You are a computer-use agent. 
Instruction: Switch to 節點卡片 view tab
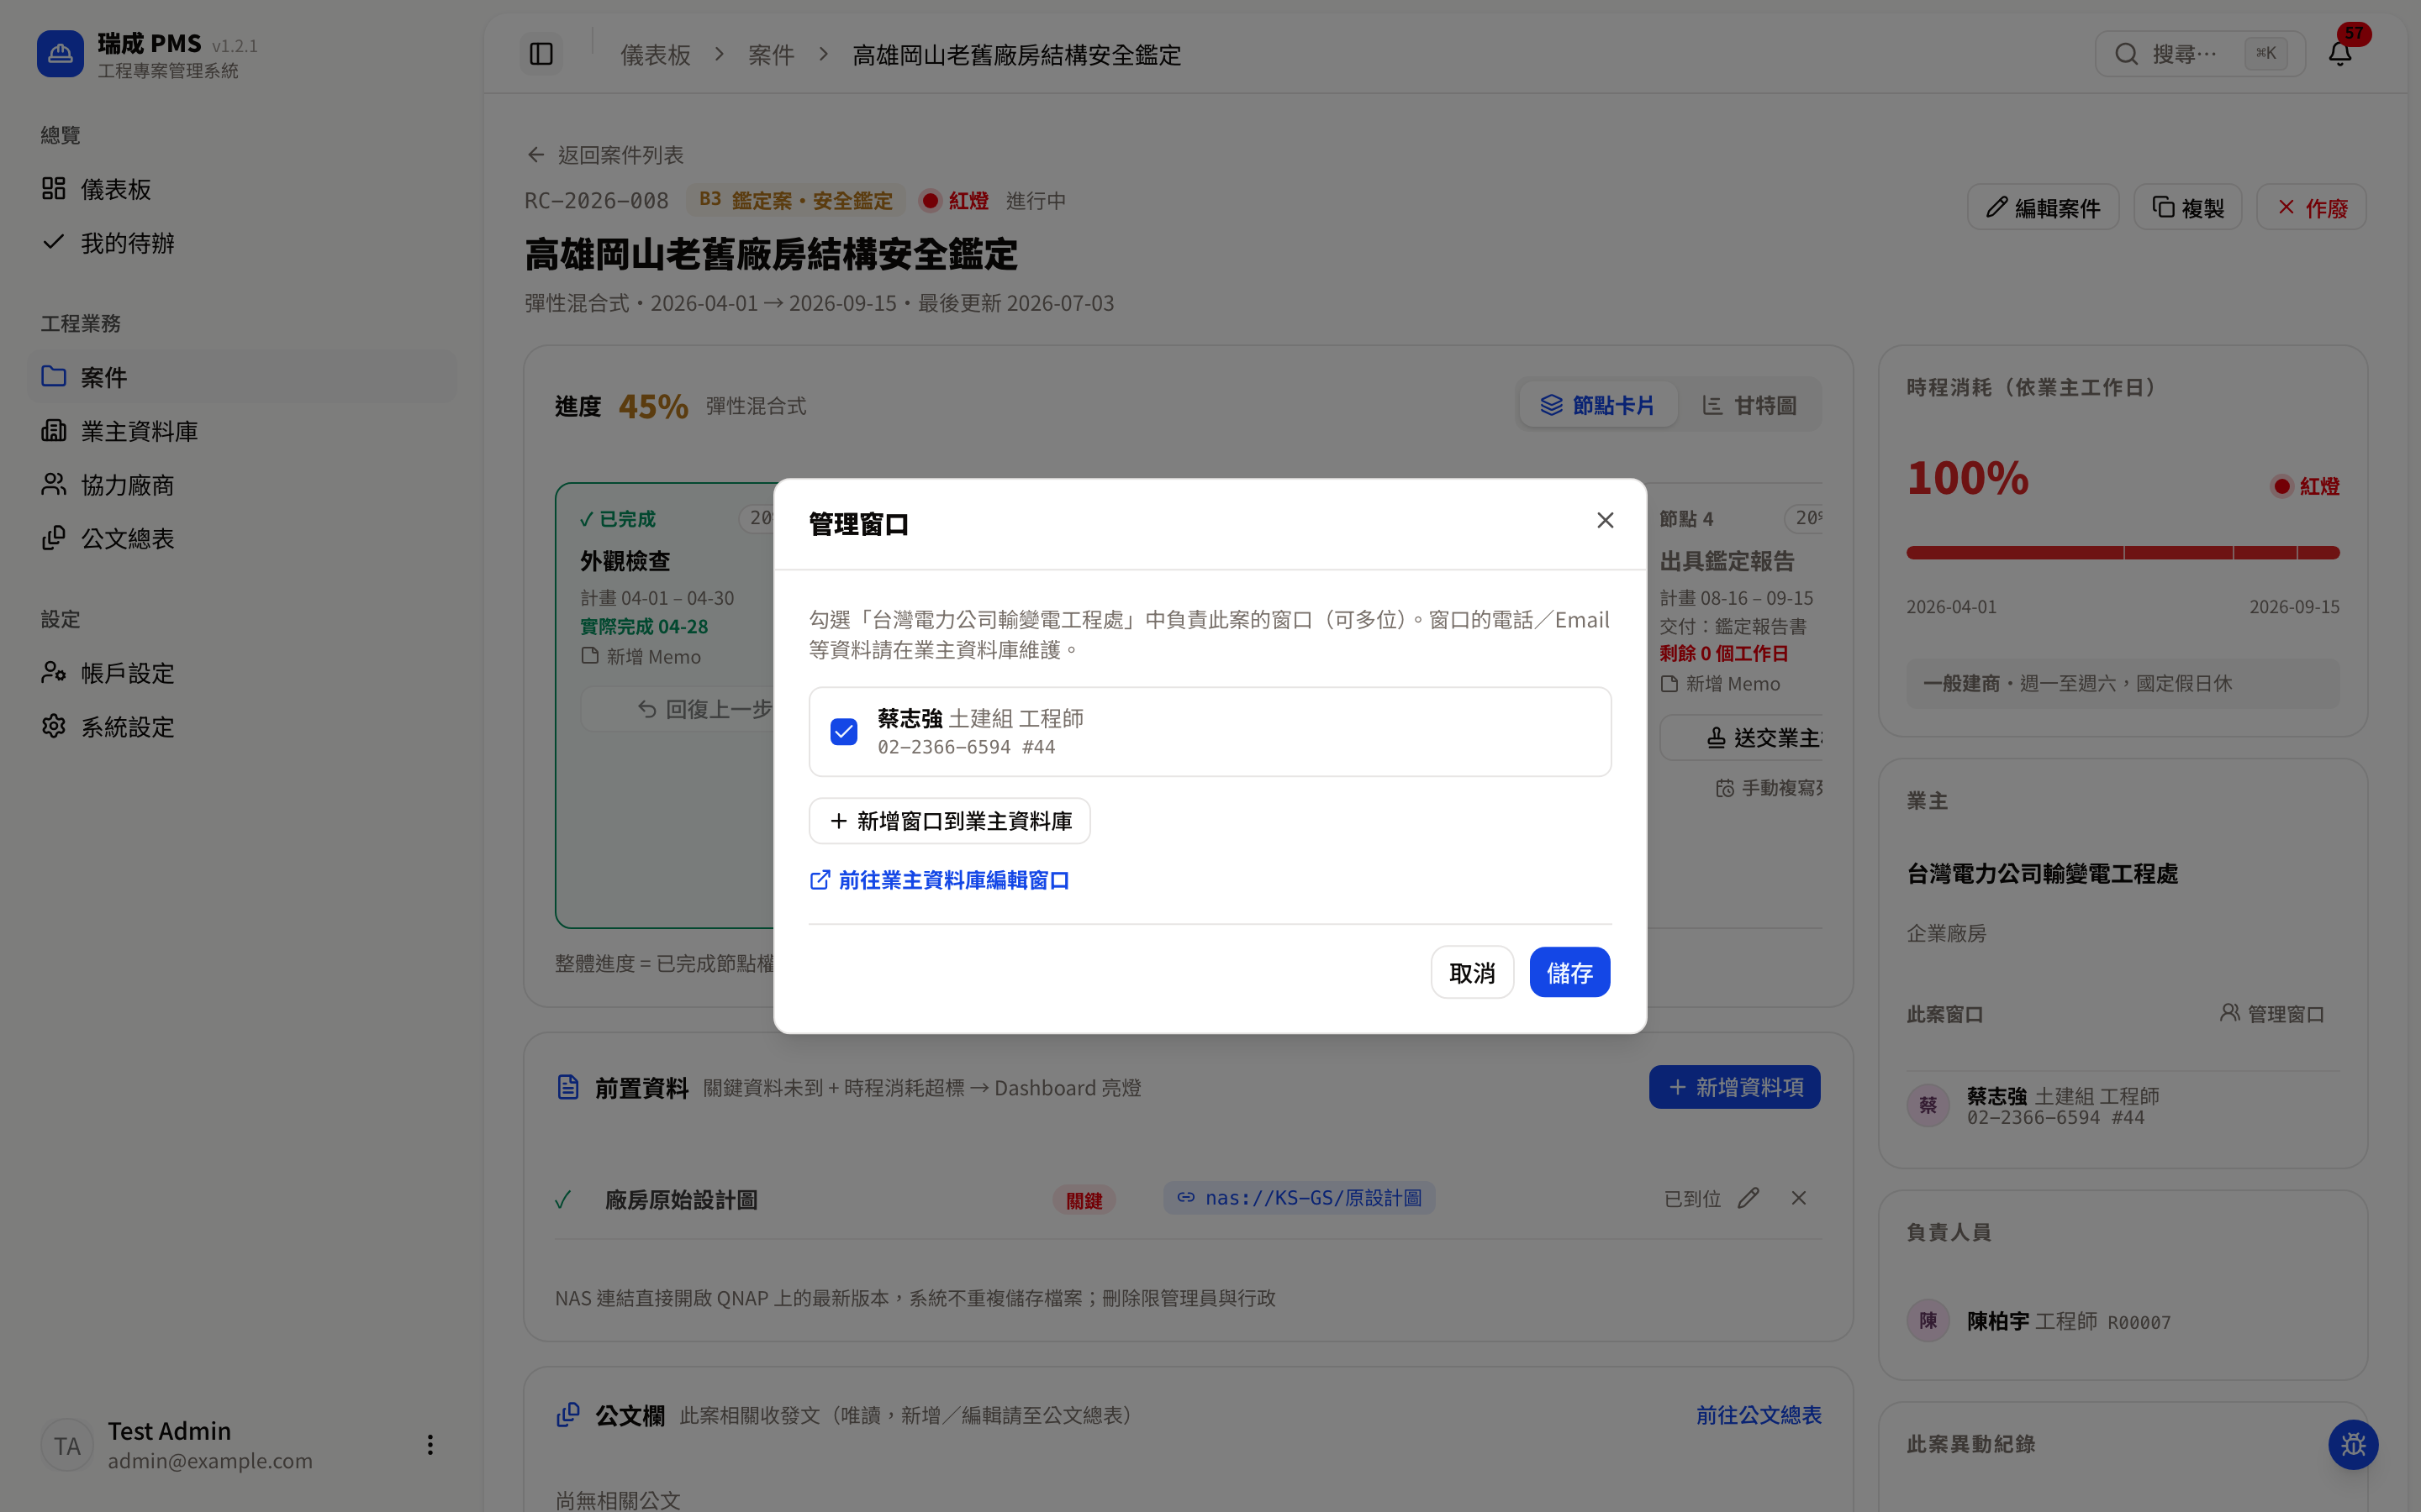click(1598, 405)
